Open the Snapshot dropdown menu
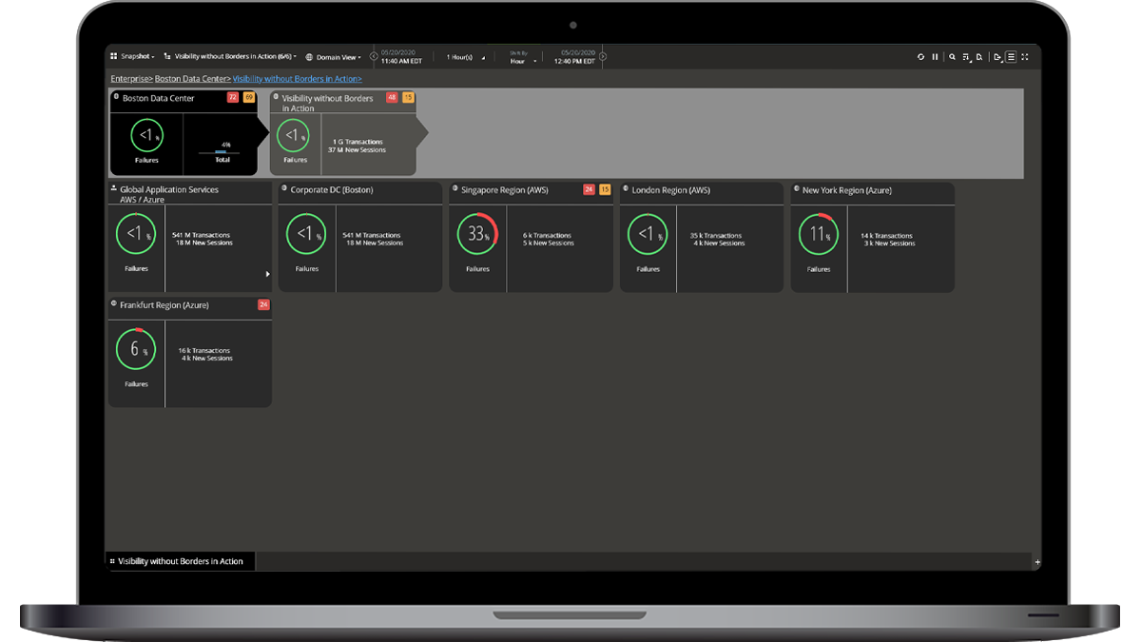This screenshot has width=1141, height=642. click(133, 57)
